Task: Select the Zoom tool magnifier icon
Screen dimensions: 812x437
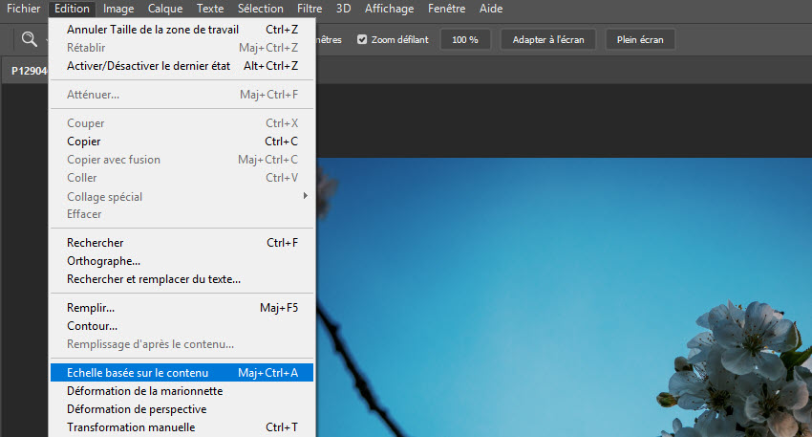Action: click(x=29, y=39)
